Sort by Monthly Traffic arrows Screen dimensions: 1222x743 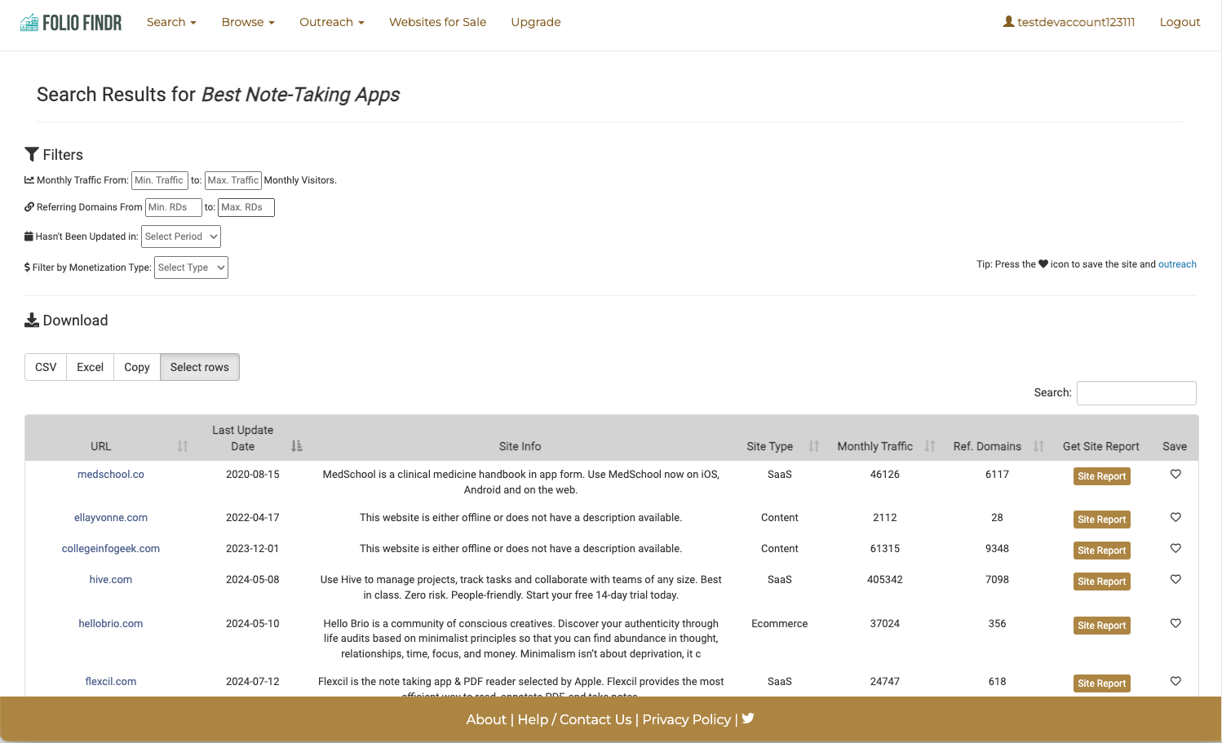click(x=930, y=446)
